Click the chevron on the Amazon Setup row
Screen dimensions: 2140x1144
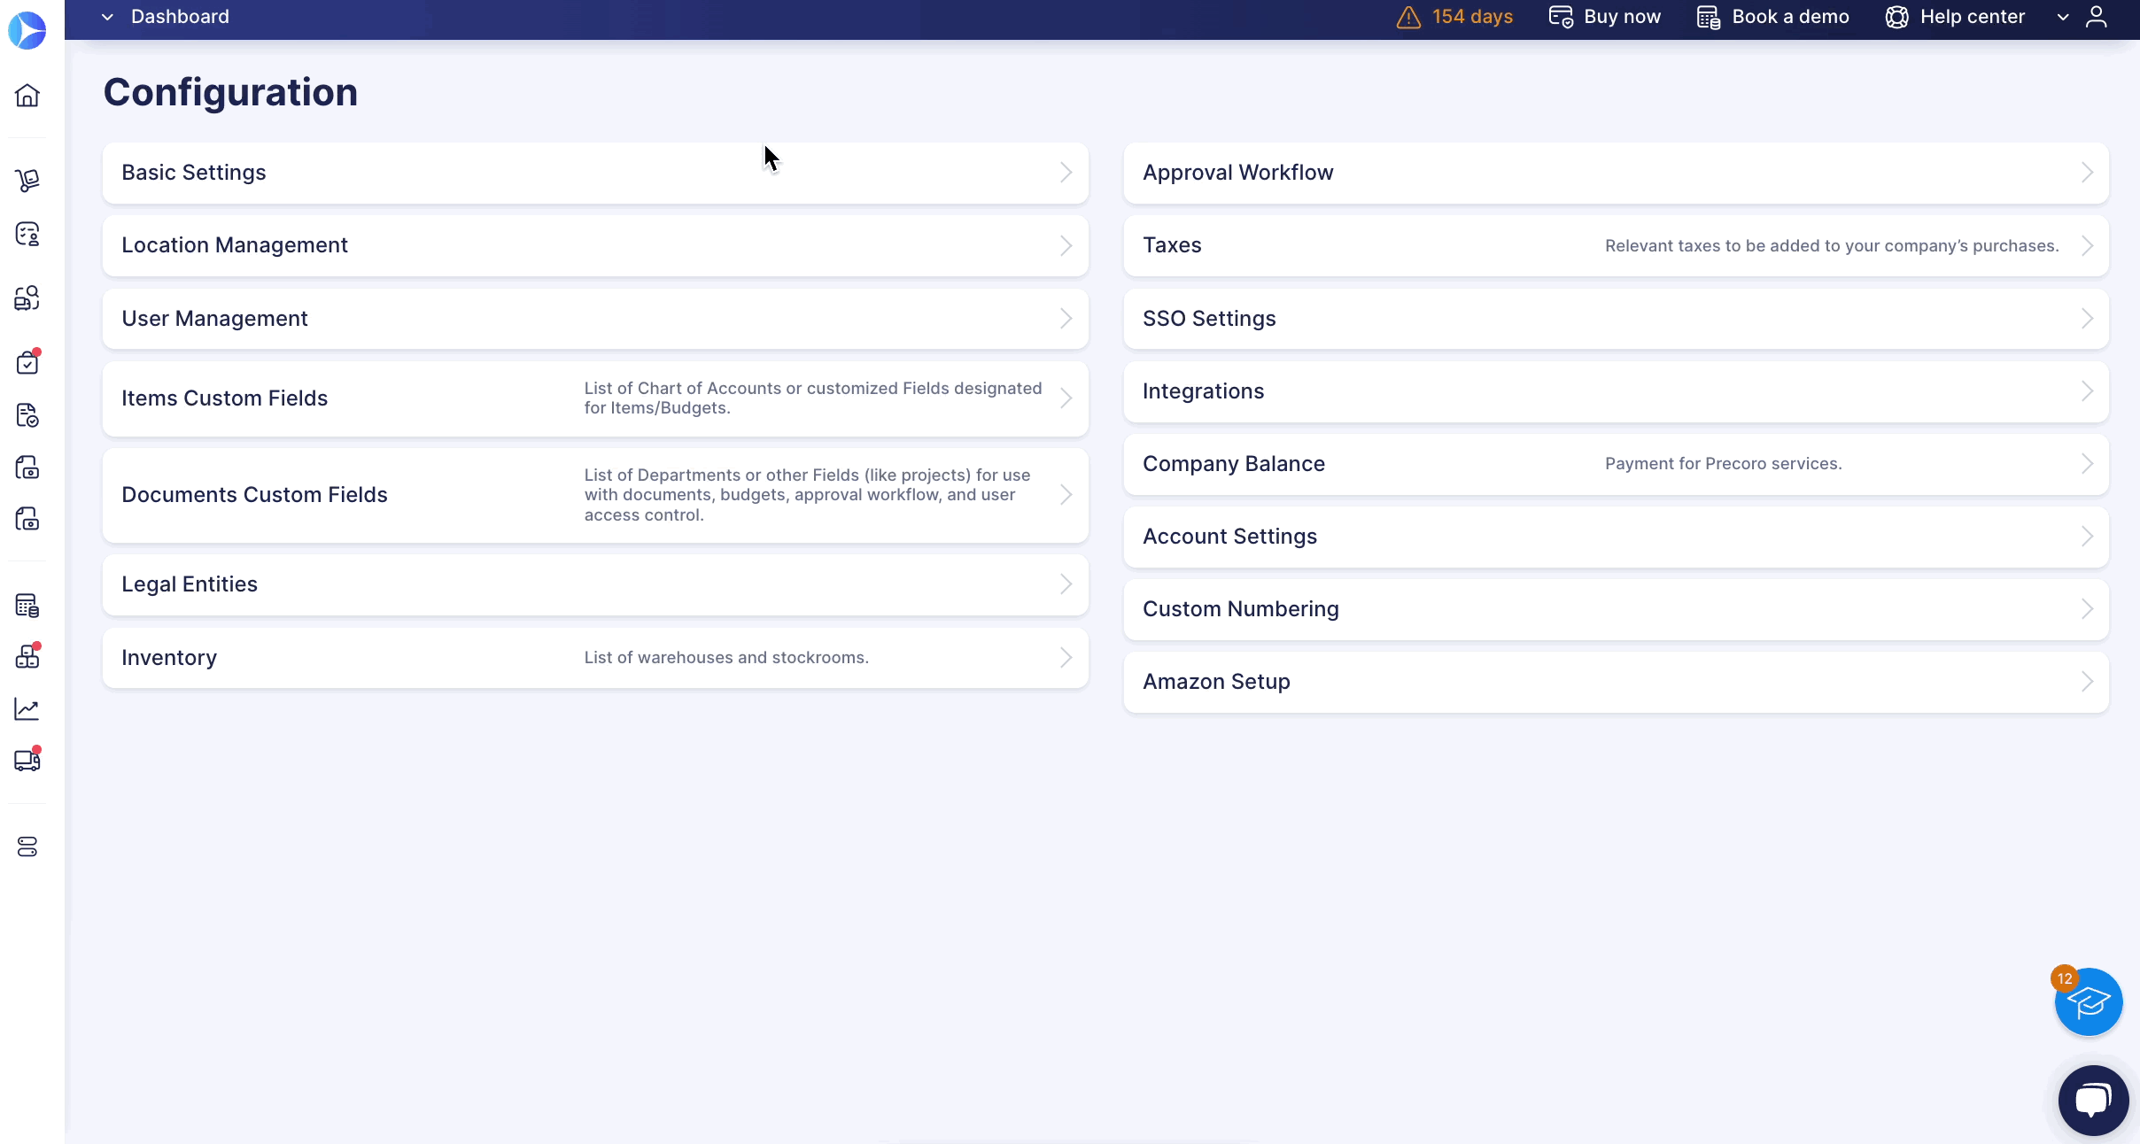(2088, 682)
